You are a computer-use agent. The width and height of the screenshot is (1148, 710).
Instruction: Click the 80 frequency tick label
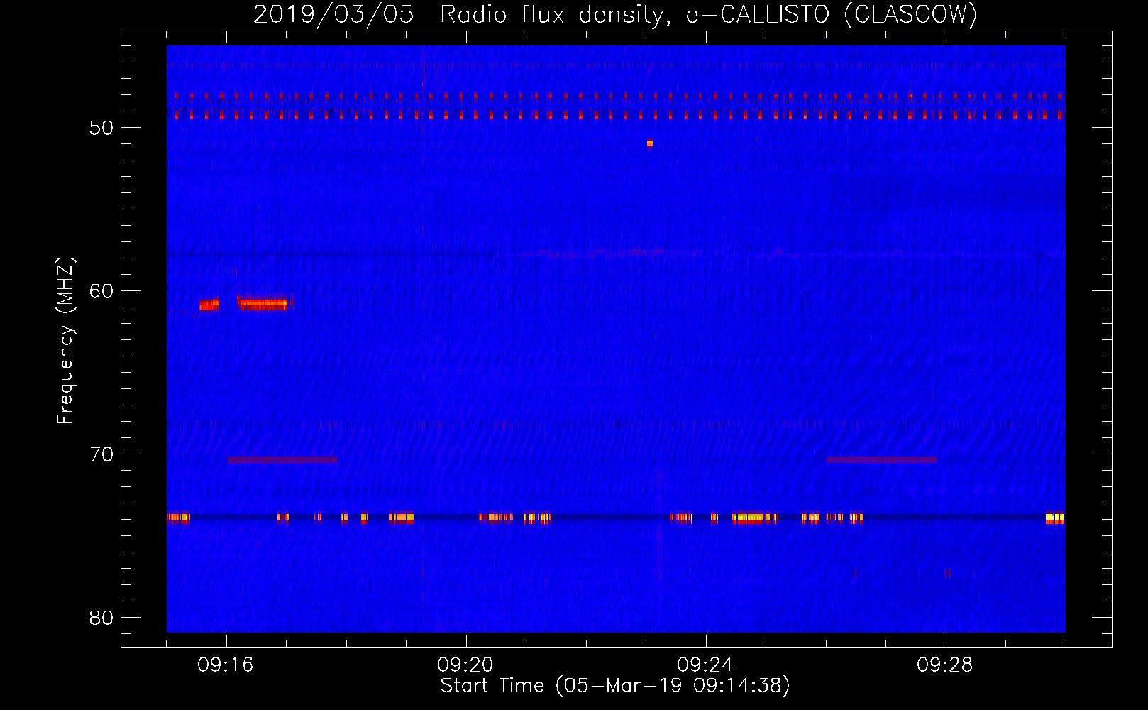101,618
